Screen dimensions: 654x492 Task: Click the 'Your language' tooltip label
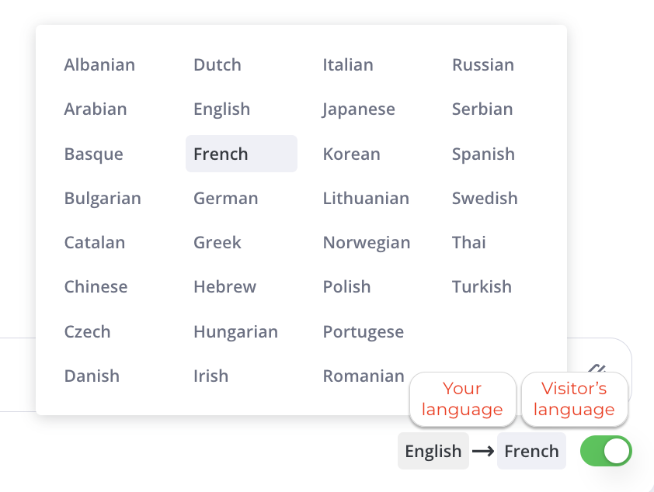click(x=462, y=399)
